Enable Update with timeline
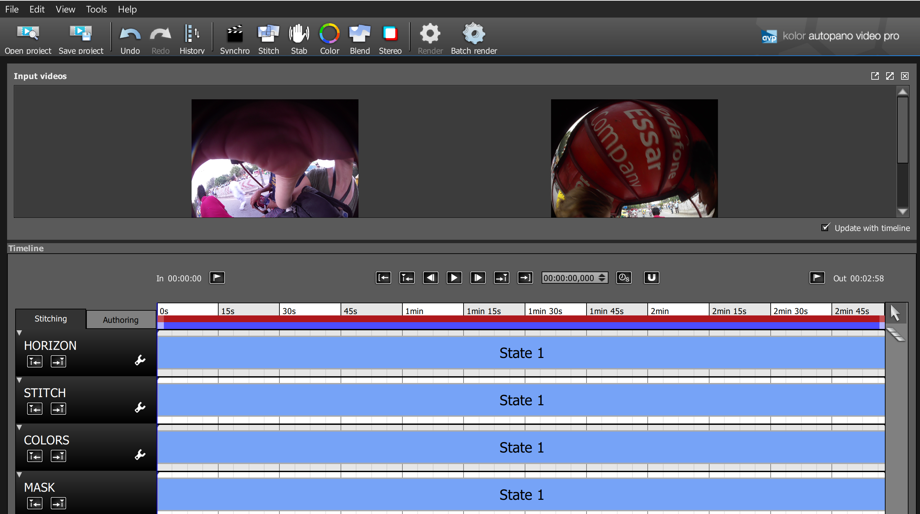 825,228
